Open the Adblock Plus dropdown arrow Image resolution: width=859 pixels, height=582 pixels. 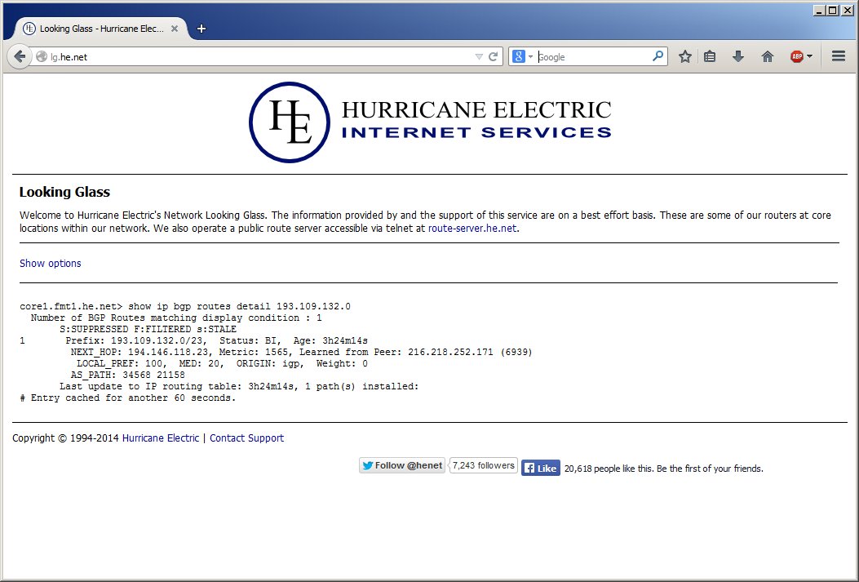[x=810, y=56]
